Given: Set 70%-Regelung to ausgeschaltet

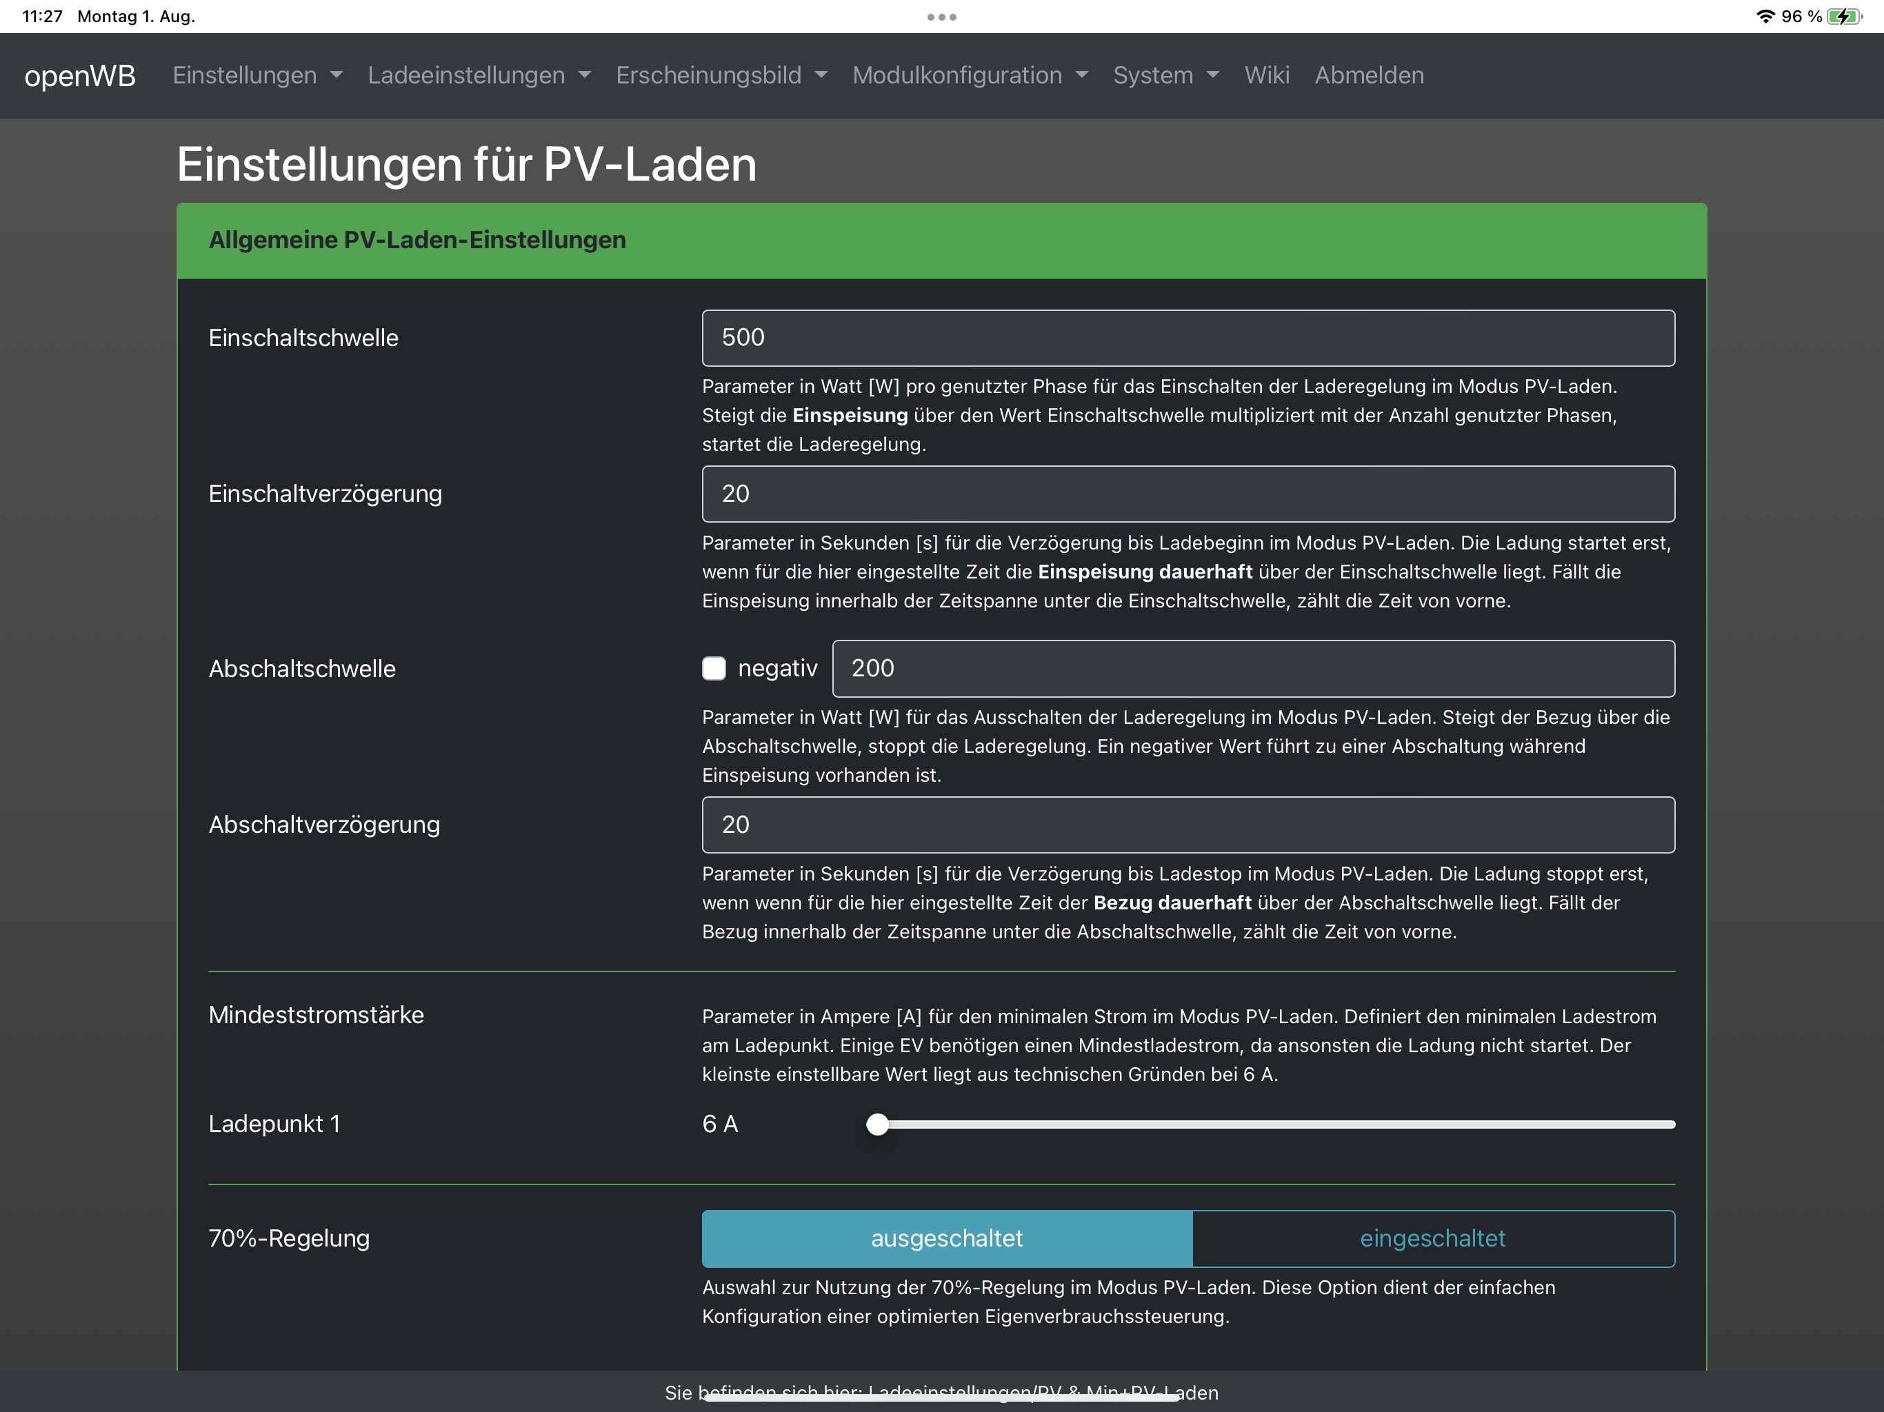Looking at the screenshot, I should point(946,1238).
